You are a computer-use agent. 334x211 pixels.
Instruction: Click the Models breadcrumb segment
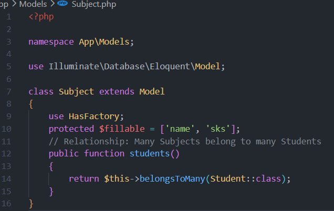33,4
